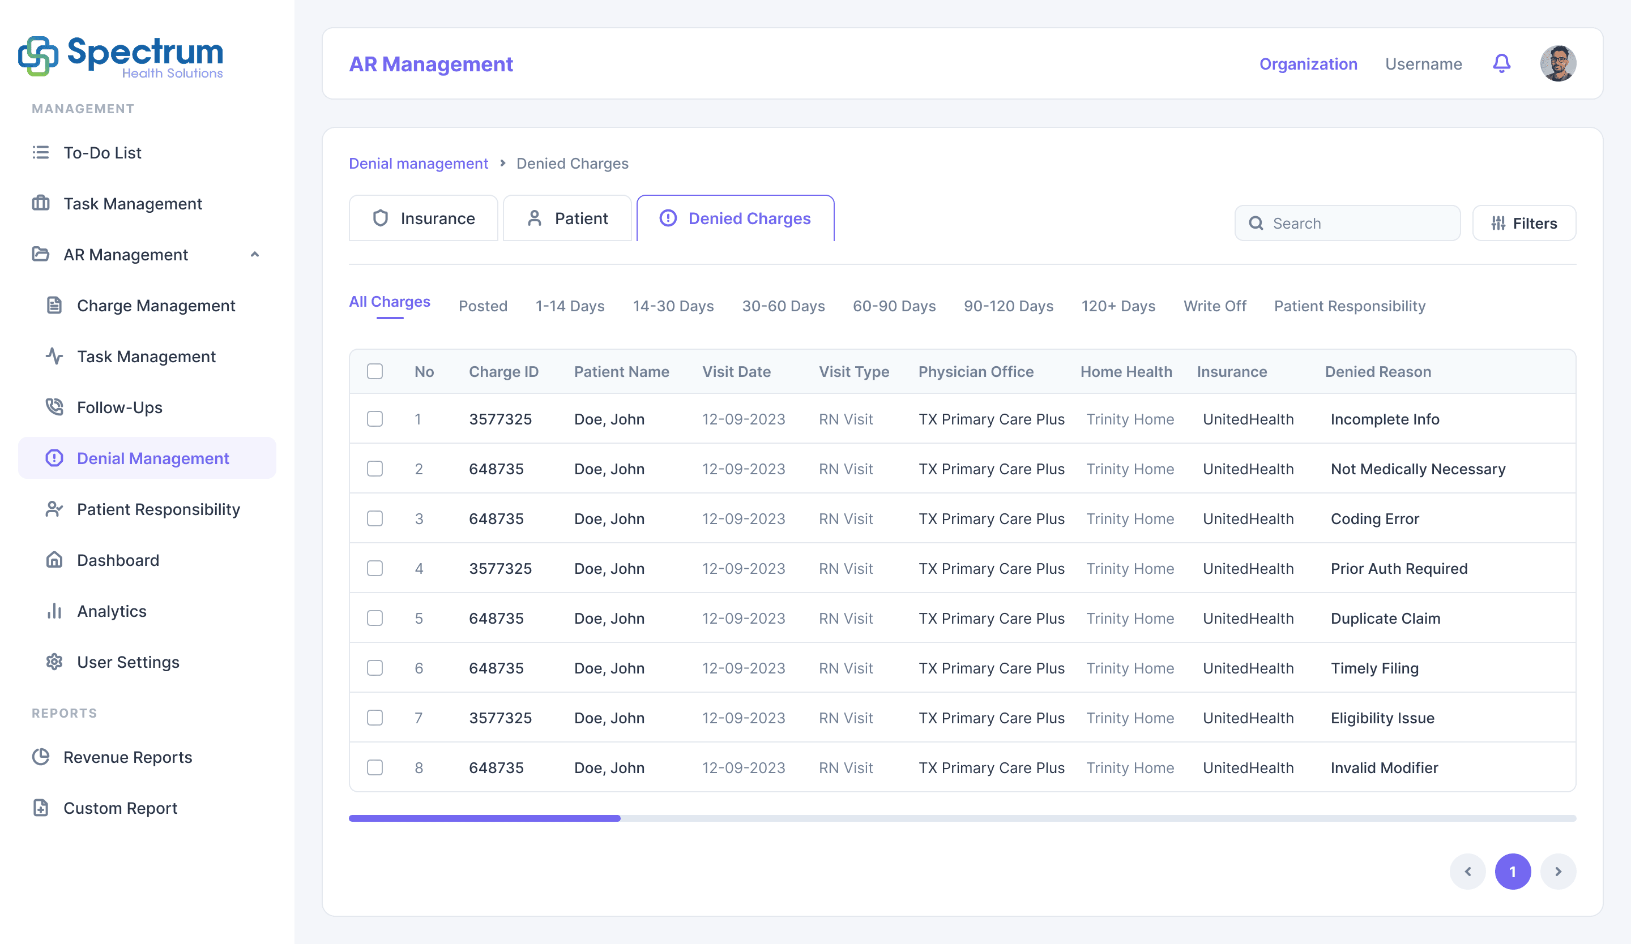The height and width of the screenshot is (944, 1631).
Task: Check the row 8 Invalid Modifier checkbox
Action: [375, 767]
